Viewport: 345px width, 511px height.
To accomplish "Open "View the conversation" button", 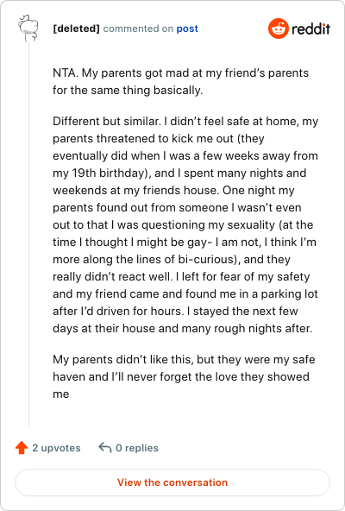I will point(172,483).
